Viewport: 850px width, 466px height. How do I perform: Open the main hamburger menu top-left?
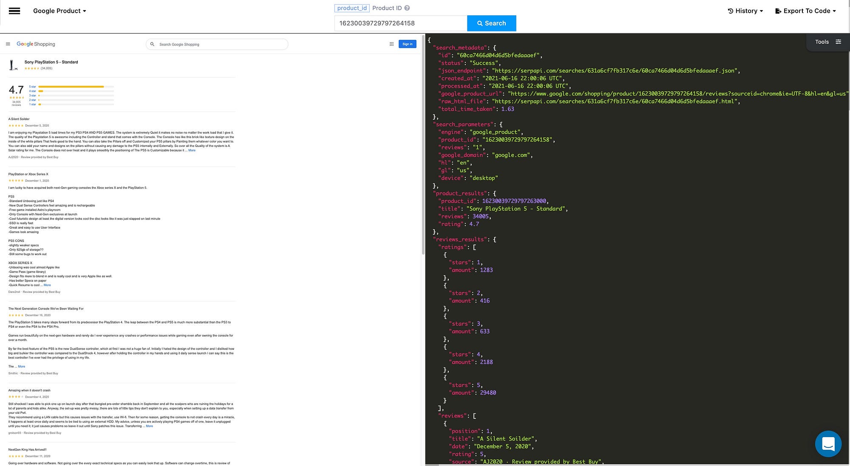tap(14, 11)
